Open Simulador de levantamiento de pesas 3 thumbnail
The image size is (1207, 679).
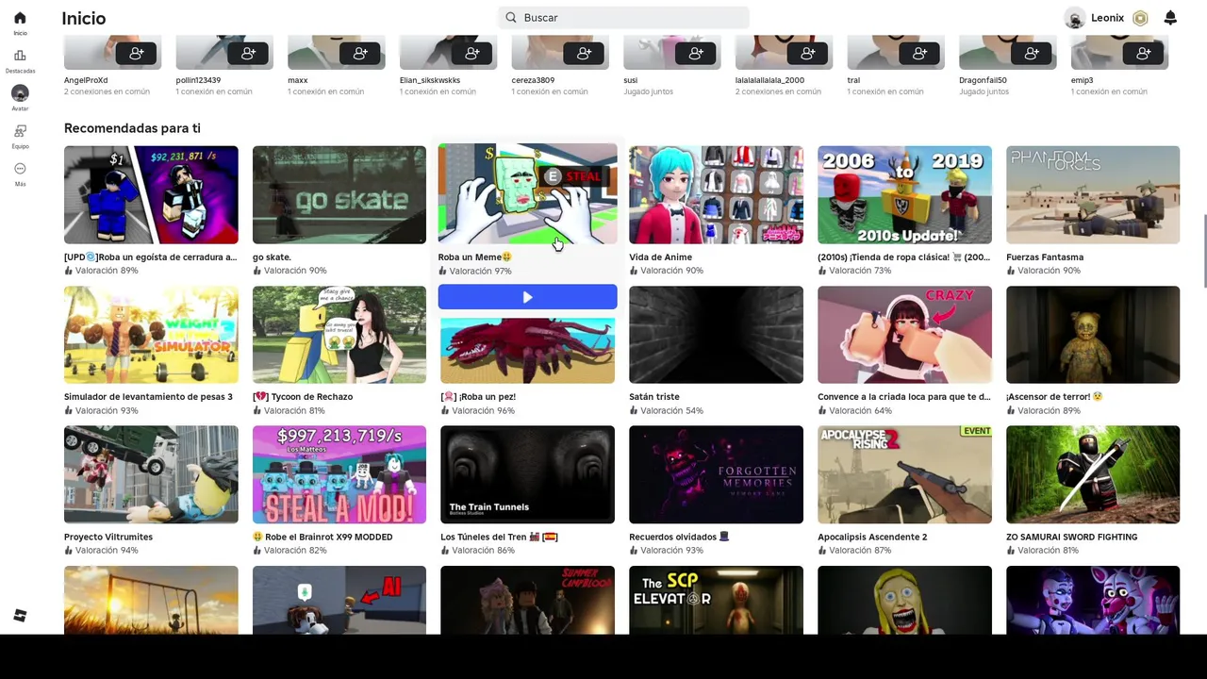(151, 335)
